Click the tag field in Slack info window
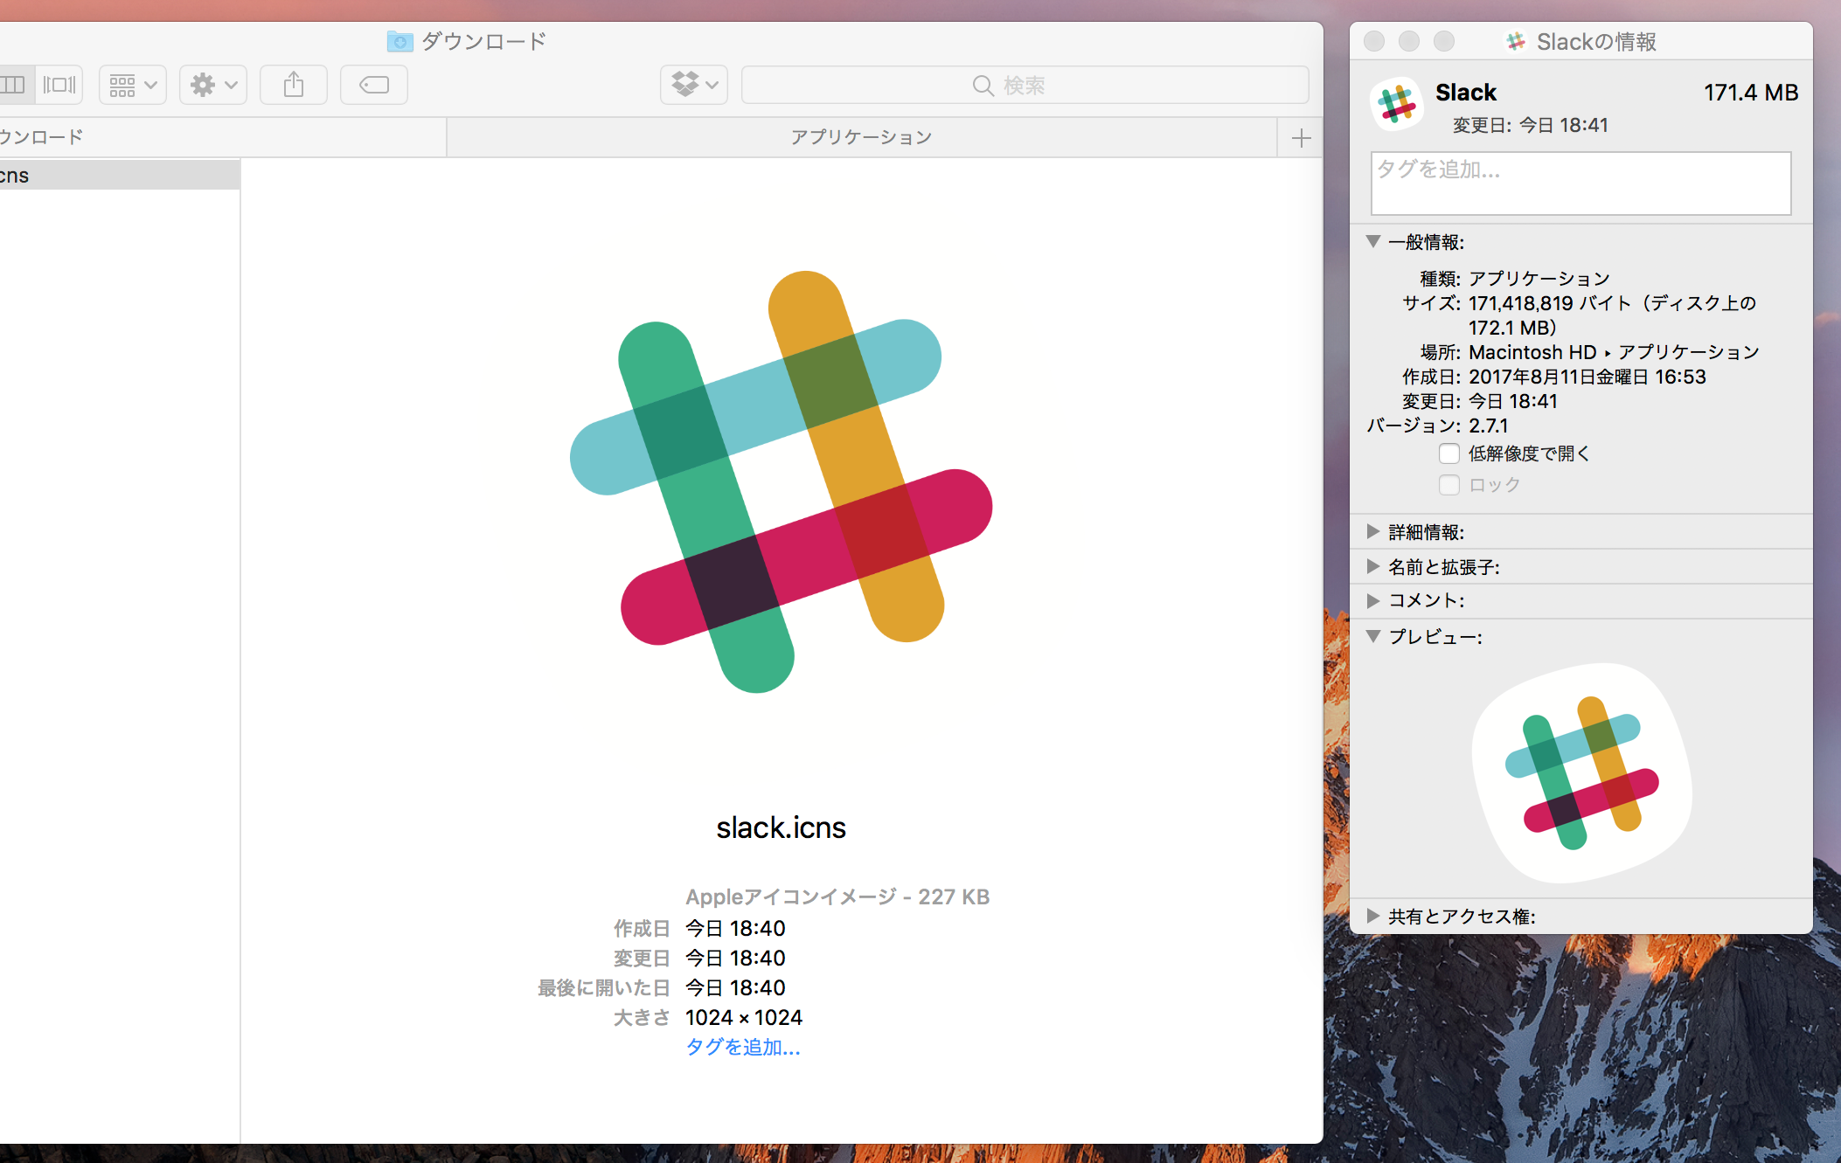Image resolution: width=1841 pixels, height=1163 pixels. (x=1580, y=183)
